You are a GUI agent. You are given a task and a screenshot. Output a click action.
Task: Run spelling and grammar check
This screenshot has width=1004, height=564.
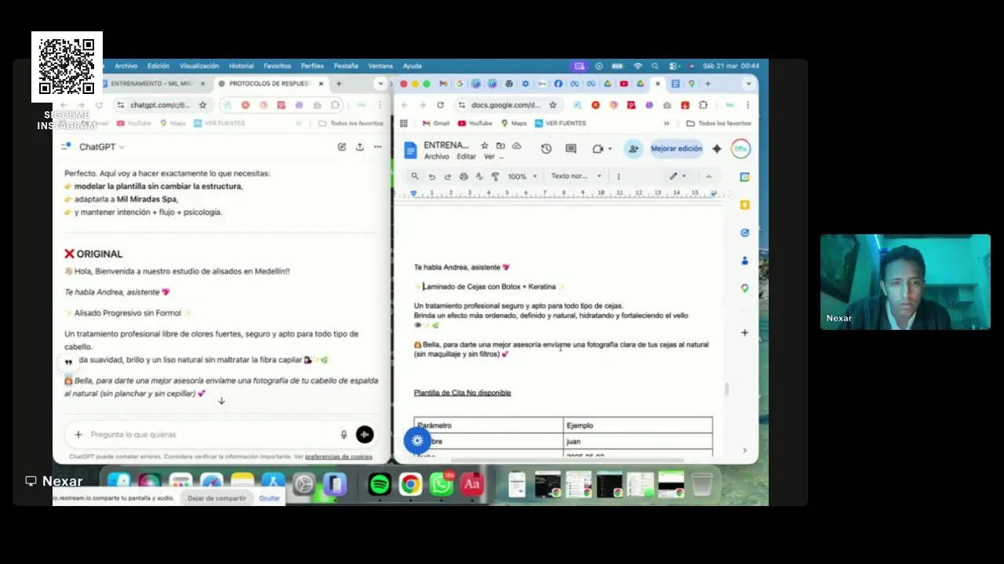479,176
